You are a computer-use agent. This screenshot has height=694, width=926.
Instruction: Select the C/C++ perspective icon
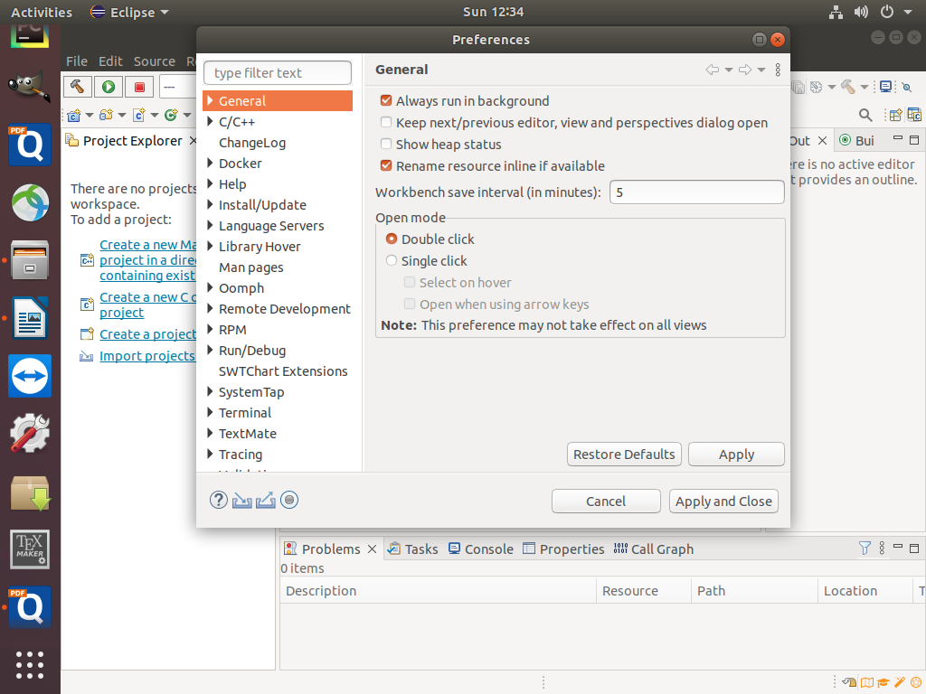(x=914, y=115)
